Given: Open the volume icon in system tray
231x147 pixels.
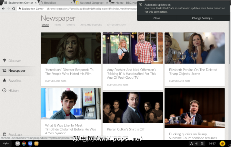Looking at the screenshot, I should tap(196, 143).
